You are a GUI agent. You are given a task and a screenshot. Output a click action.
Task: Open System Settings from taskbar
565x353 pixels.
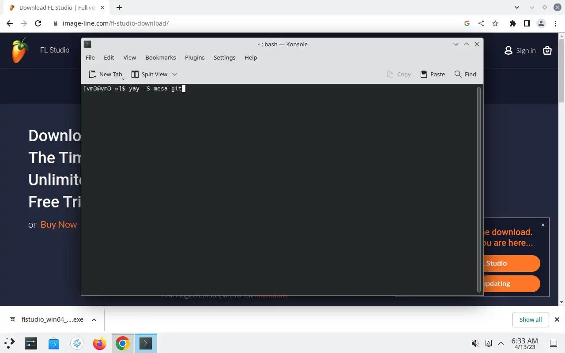pos(31,343)
